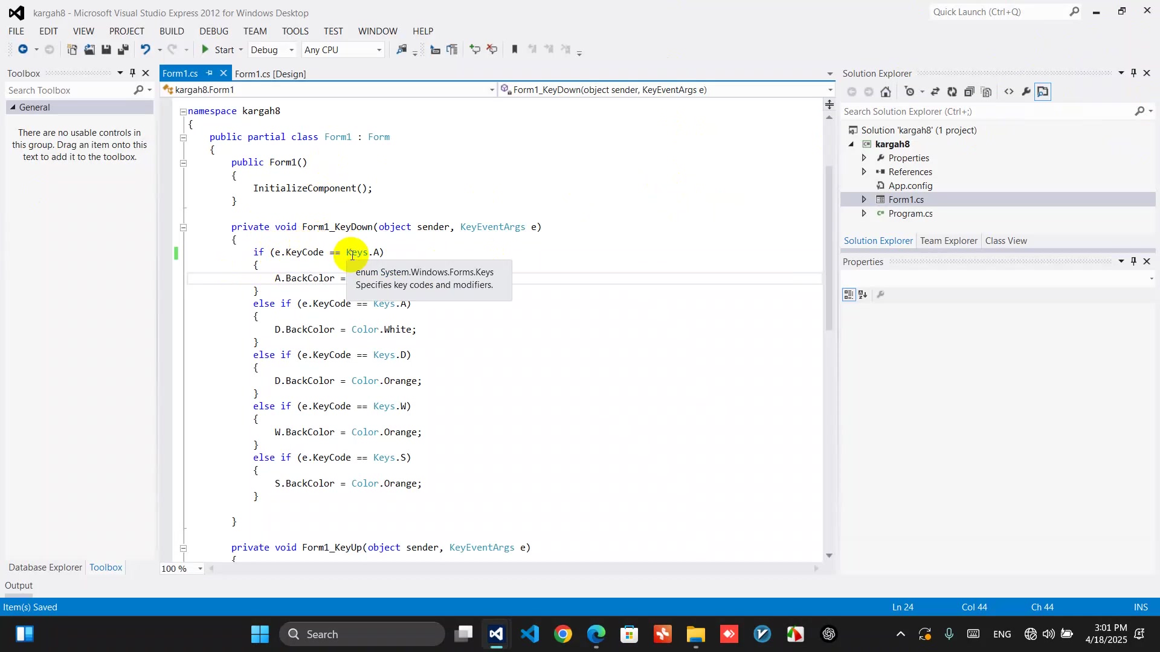Open the Database Explorer tab link
Viewport: 1160px width, 652px height.
45,567
